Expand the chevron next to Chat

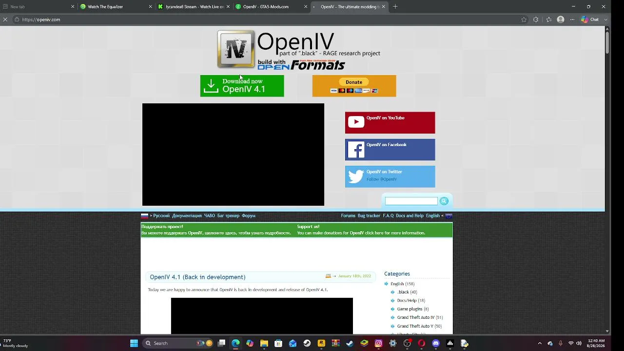(606, 19)
